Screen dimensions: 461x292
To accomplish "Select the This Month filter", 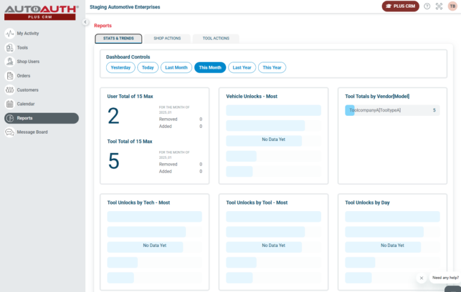I will 210,68.
